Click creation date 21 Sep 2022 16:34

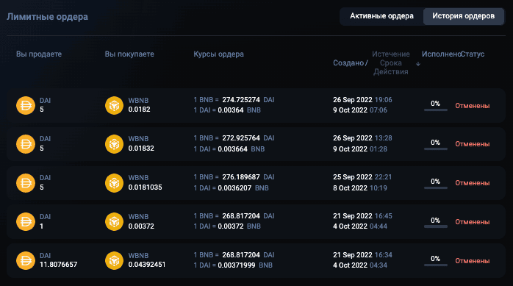point(362,255)
